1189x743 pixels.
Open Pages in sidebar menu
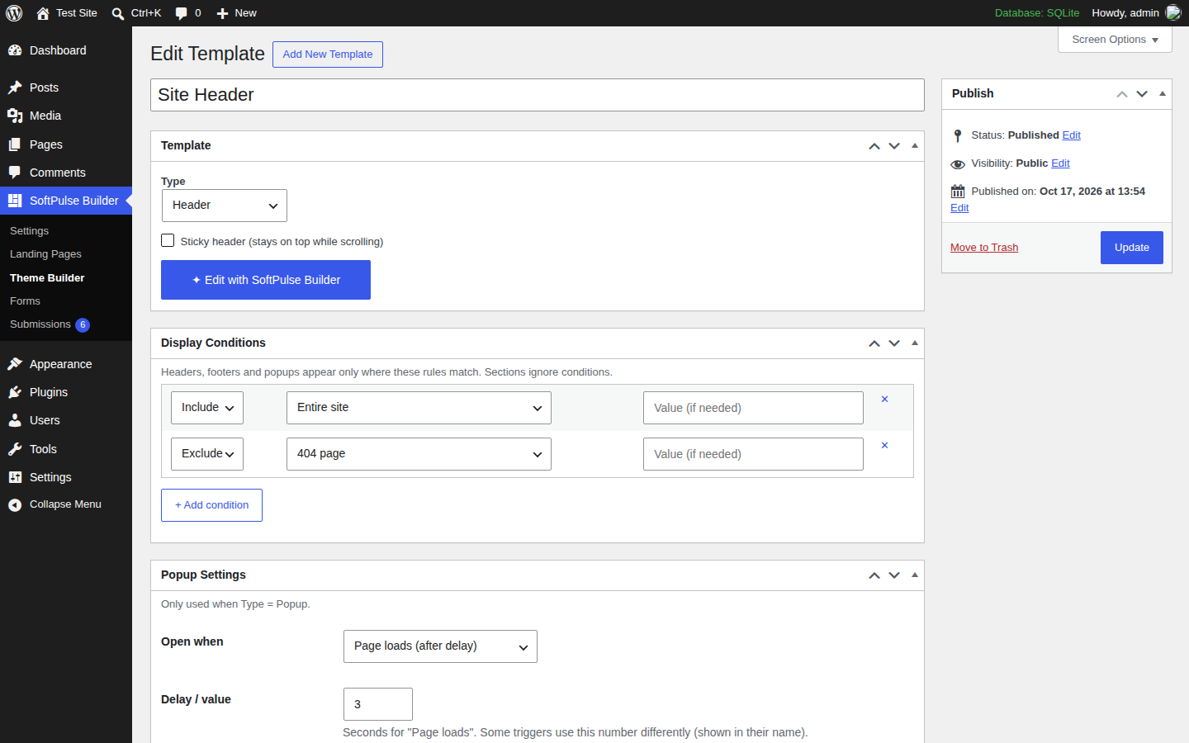(66, 144)
